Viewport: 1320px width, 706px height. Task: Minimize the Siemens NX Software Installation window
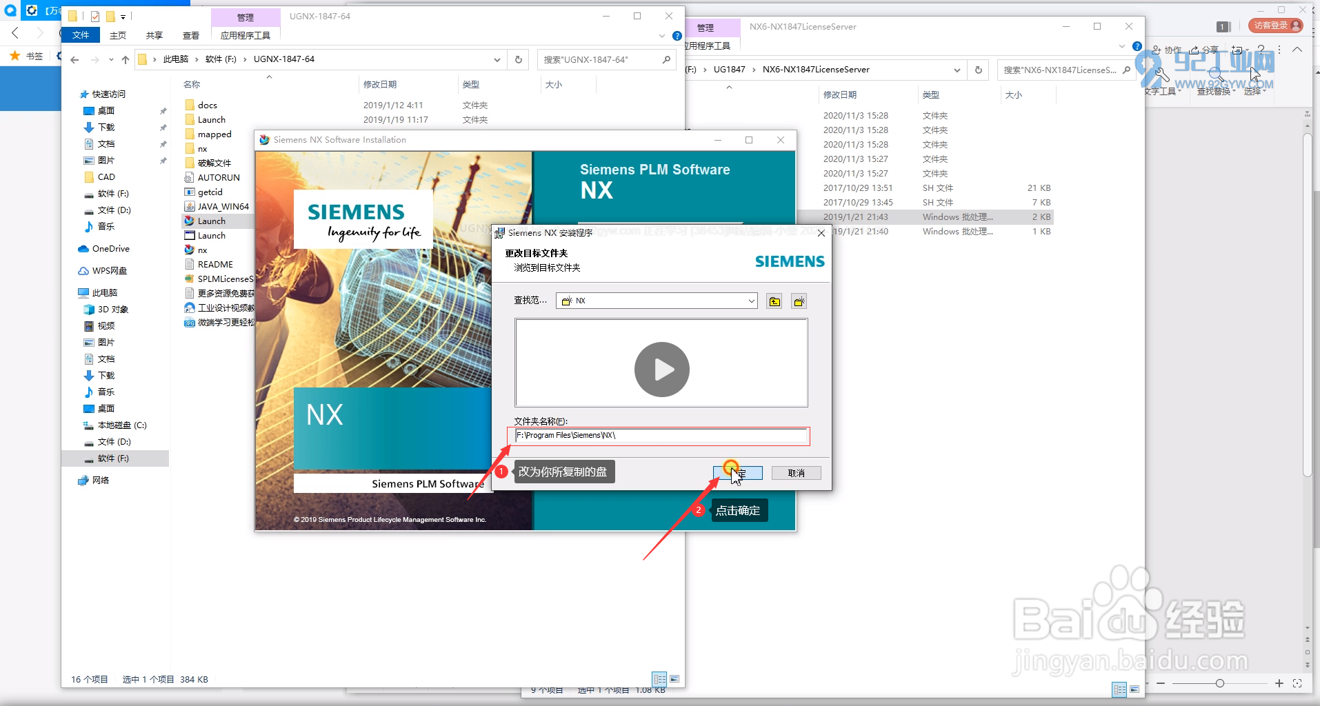tap(717, 140)
